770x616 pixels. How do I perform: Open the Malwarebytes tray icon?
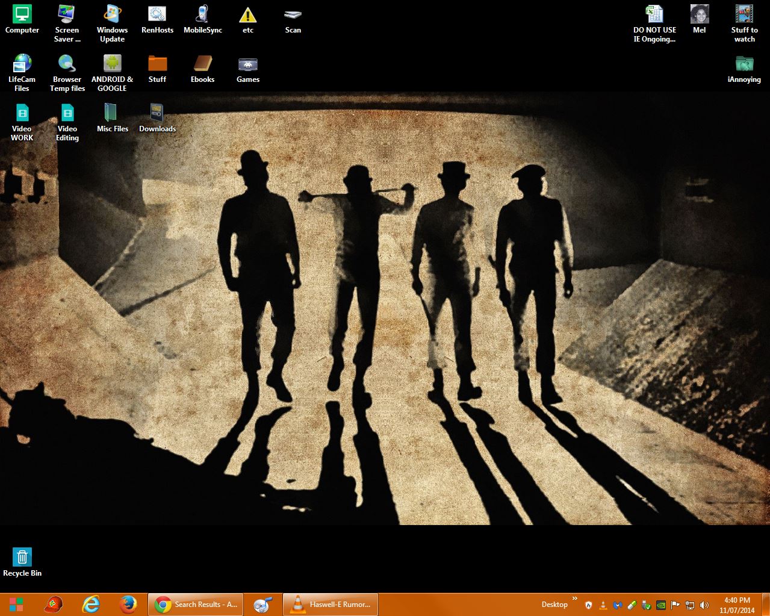[617, 605]
